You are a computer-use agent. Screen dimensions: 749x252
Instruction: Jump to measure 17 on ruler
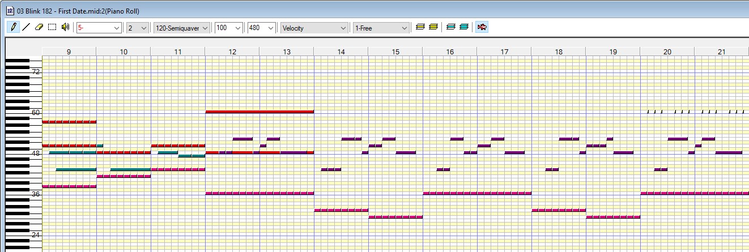click(504, 52)
